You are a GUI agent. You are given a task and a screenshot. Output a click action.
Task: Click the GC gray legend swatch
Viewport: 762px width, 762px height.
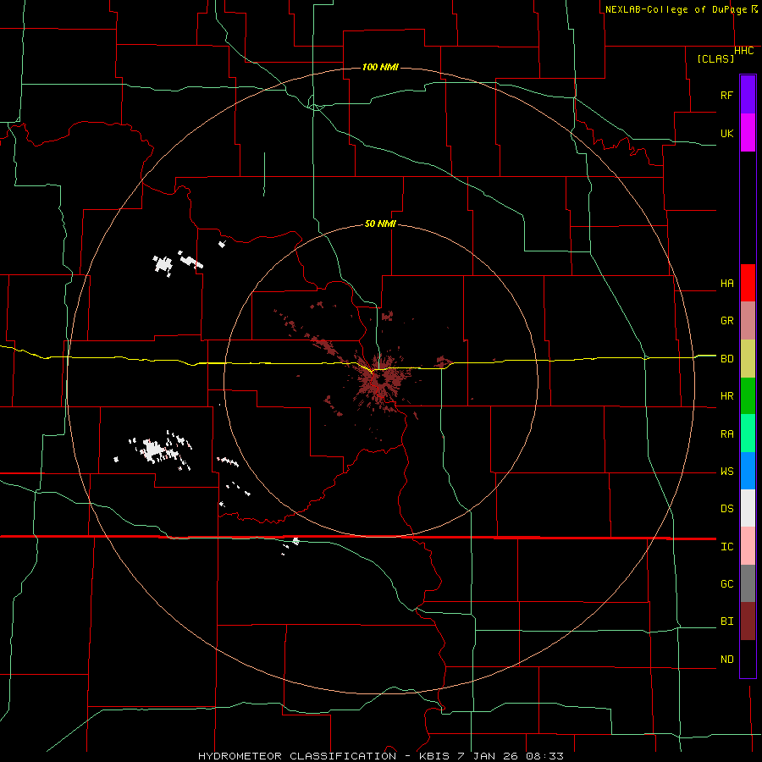click(x=748, y=583)
